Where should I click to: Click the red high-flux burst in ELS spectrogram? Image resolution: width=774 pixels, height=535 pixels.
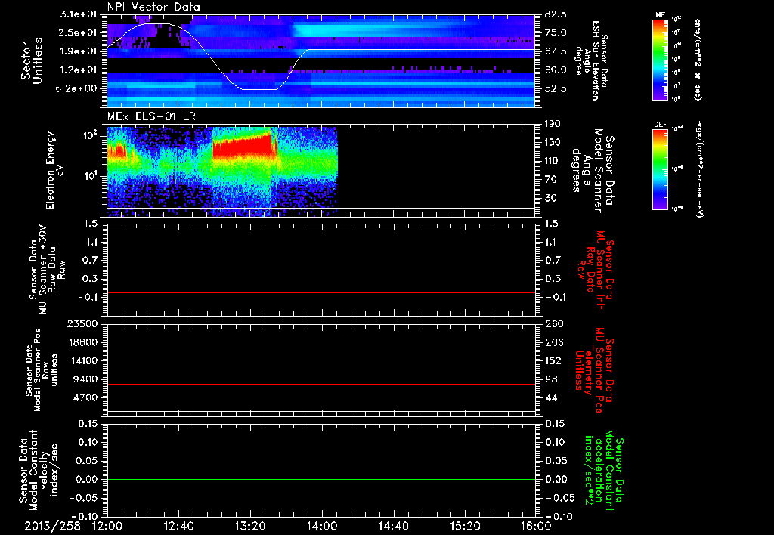[243, 147]
